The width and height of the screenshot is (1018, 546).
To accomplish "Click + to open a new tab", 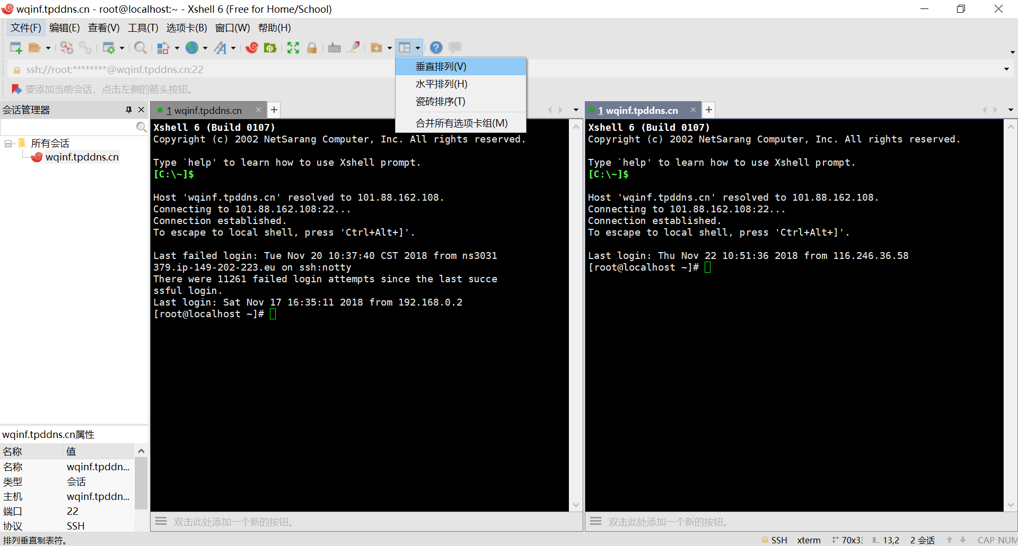I will 274,110.
